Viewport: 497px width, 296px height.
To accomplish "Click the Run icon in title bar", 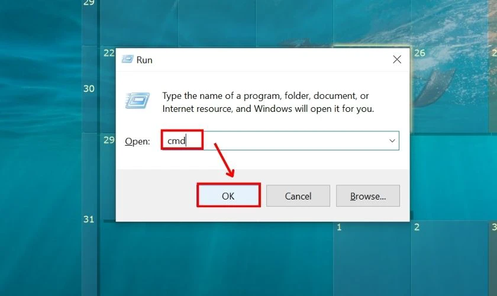I will coord(127,59).
